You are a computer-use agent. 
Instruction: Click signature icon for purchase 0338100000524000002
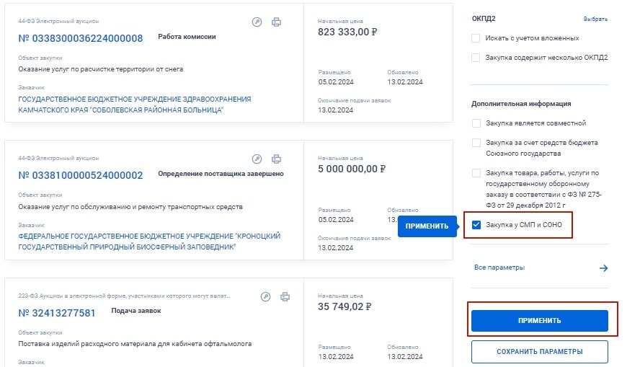point(257,159)
